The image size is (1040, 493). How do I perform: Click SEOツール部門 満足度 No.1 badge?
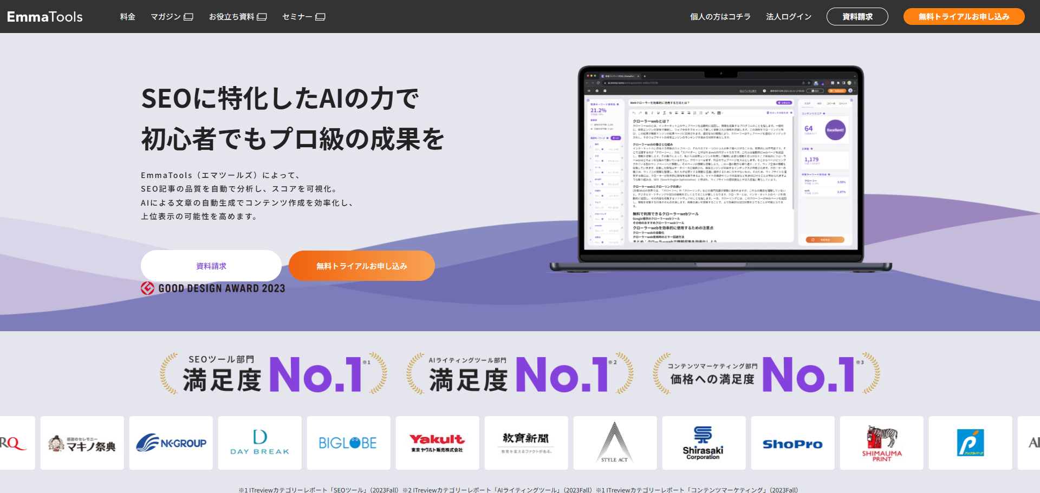point(274,373)
